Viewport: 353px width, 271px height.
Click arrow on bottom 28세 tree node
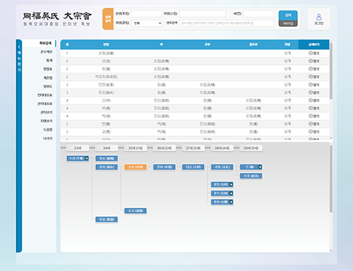pyautogui.click(x=231, y=202)
